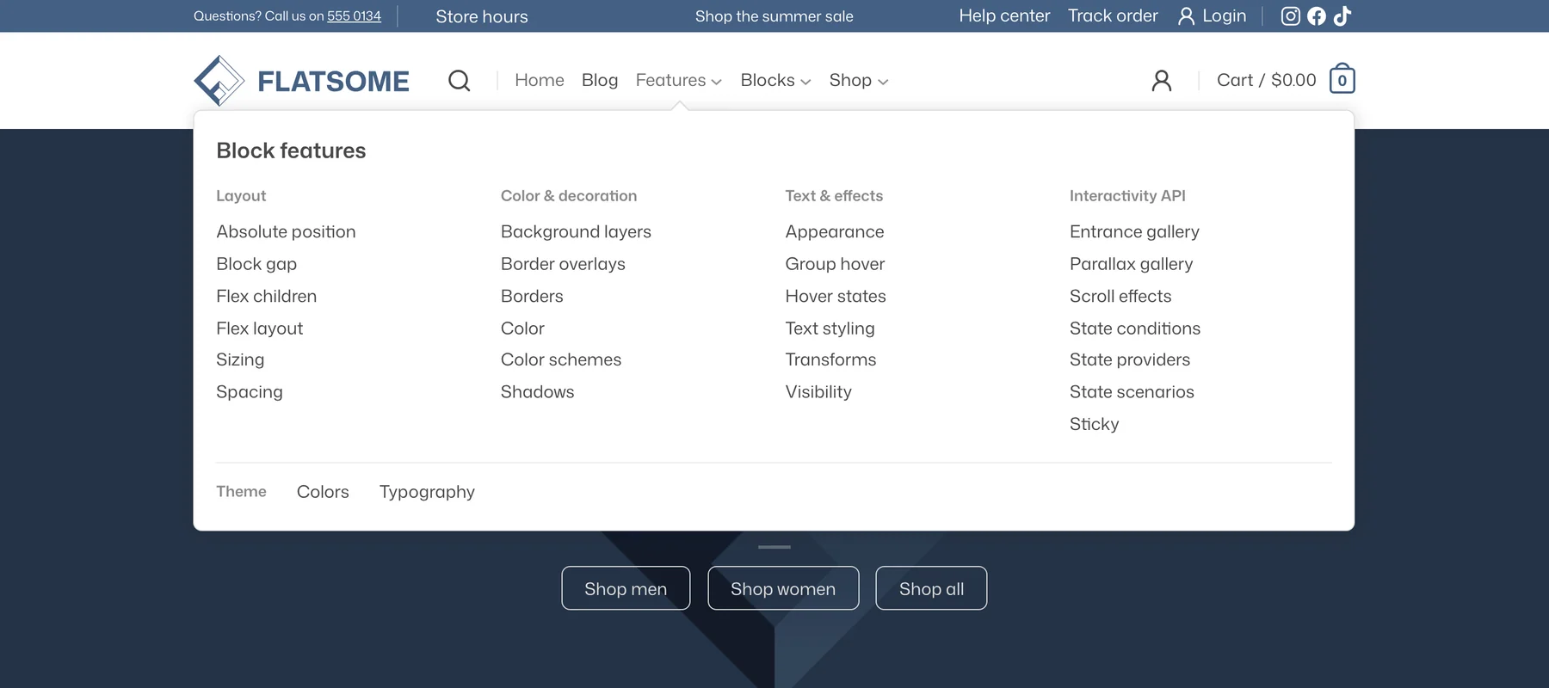The height and width of the screenshot is (688, 1549).
Task: Open Store hours in top bar
Action: click(482, 16)
